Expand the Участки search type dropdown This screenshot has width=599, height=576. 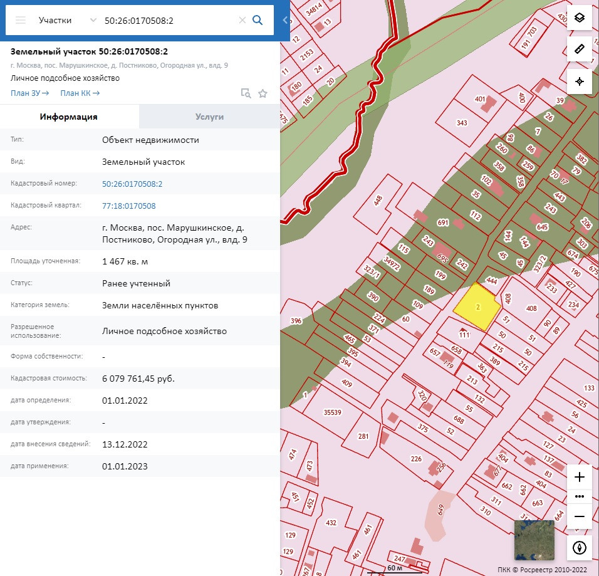[x=93, y=20]
